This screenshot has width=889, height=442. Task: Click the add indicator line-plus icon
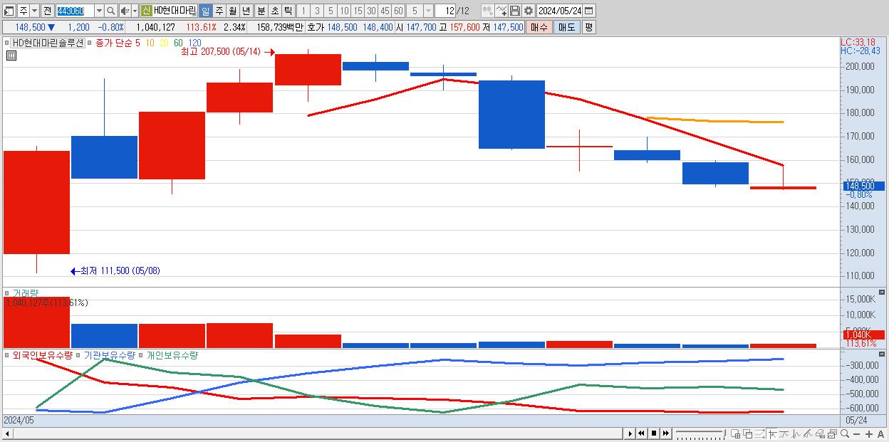point(501,11)
